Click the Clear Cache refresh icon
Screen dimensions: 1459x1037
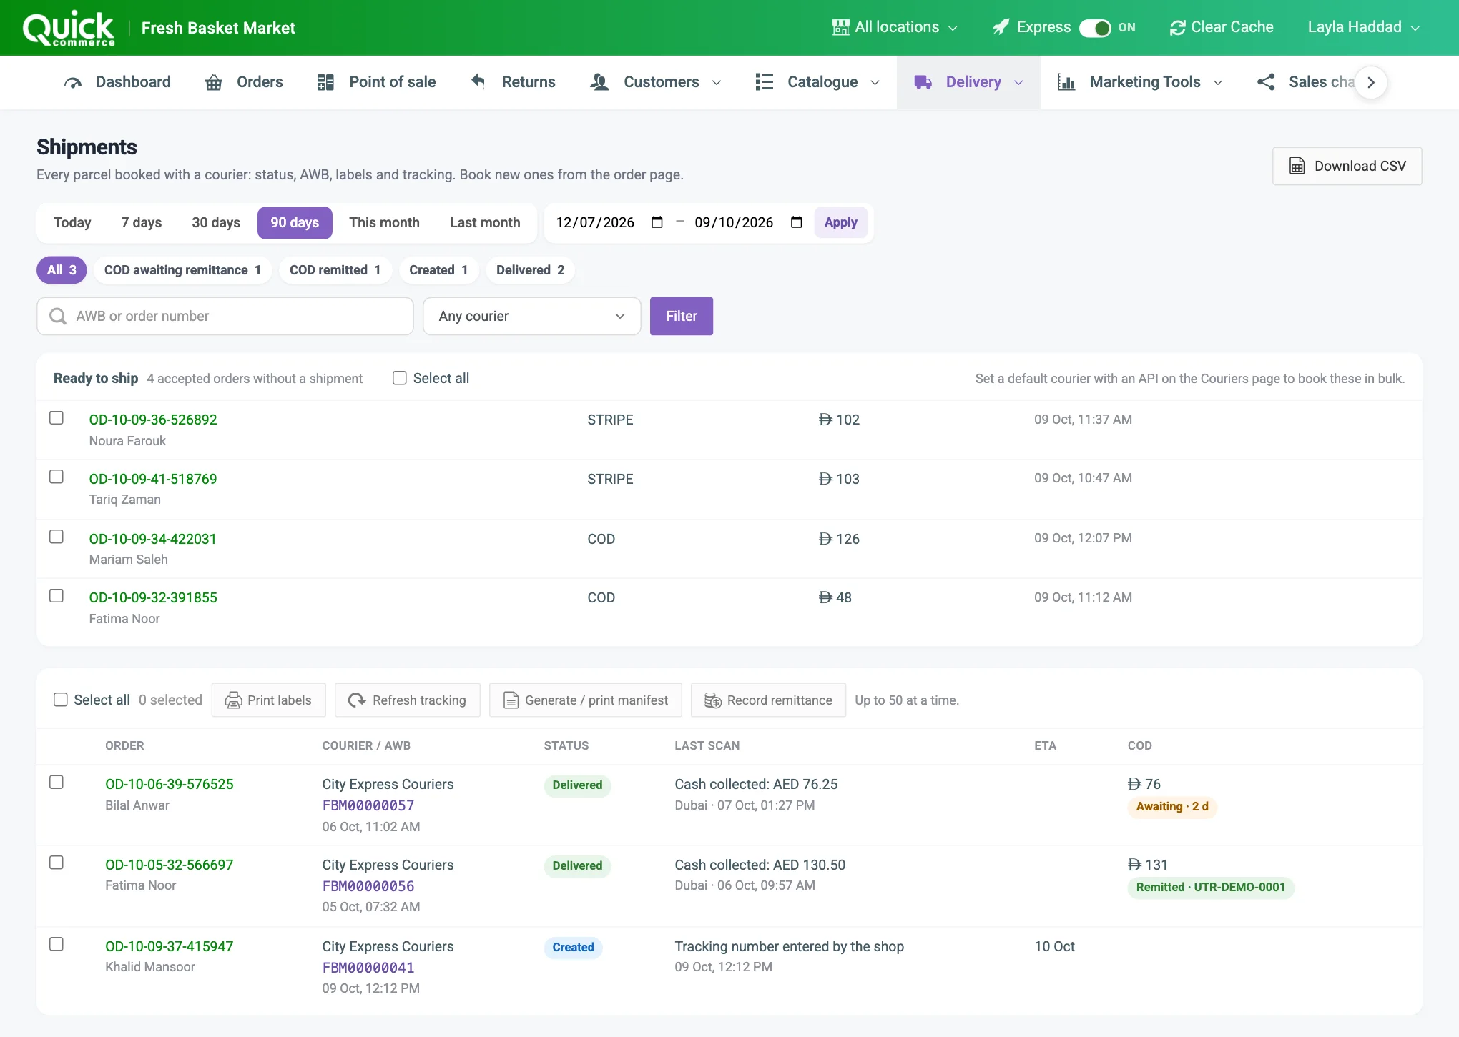point(1178,28)
